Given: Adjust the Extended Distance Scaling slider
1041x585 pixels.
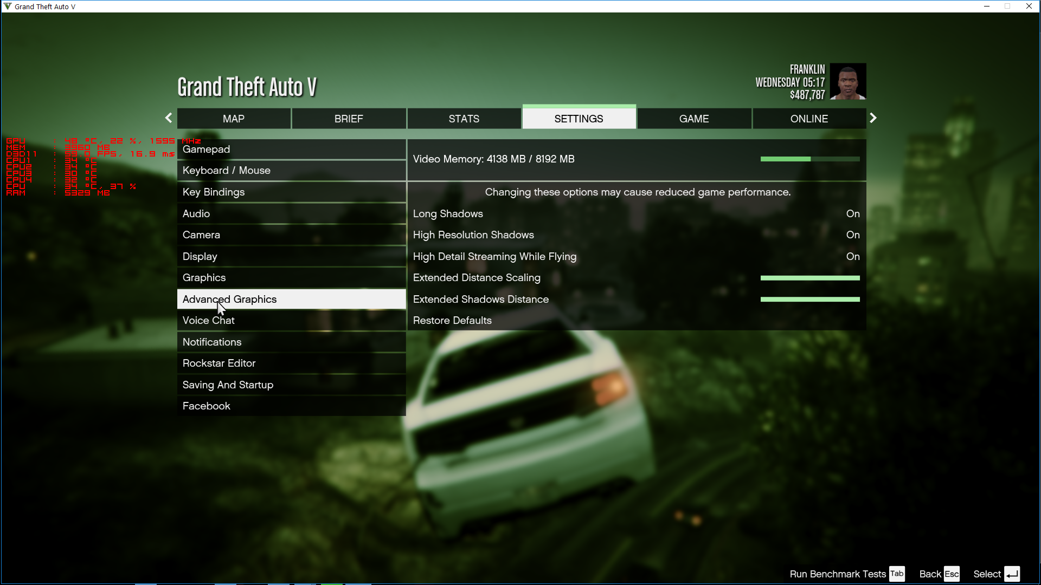Looking at the screenshot, I should (x=810, y=278).
